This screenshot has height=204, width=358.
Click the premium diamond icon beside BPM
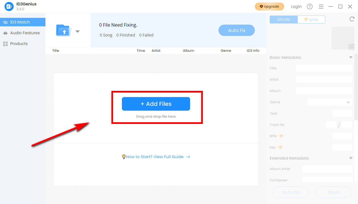(x=281, y=136)
